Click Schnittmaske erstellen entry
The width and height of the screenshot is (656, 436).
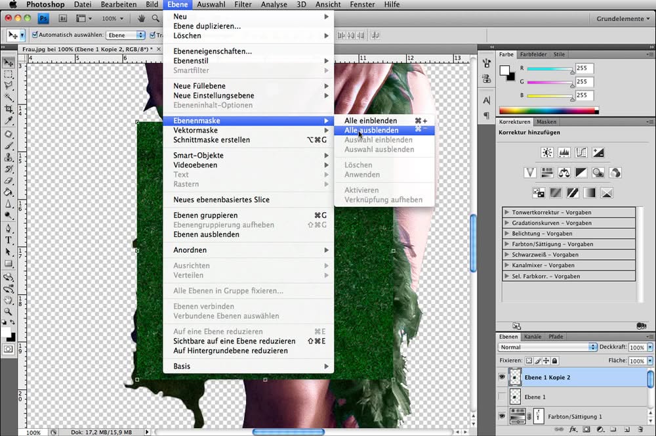click(248, 140)
